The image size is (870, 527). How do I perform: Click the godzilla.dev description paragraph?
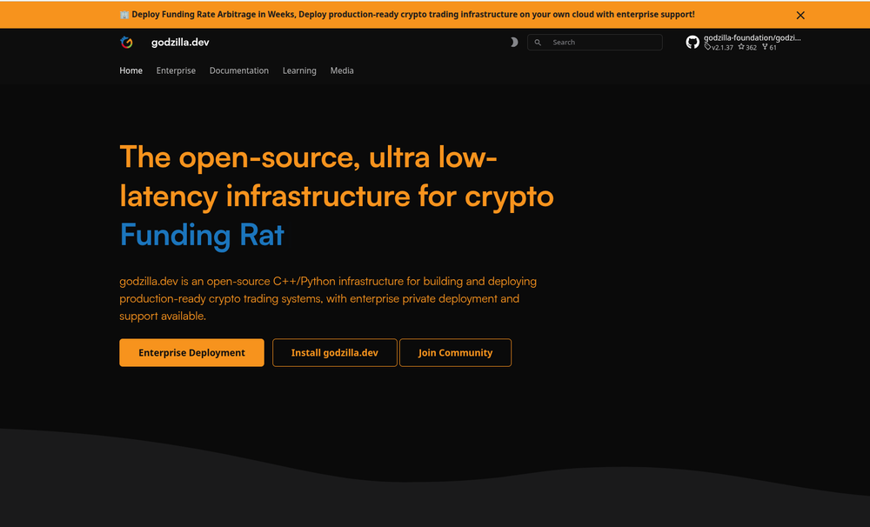(328, 298)
